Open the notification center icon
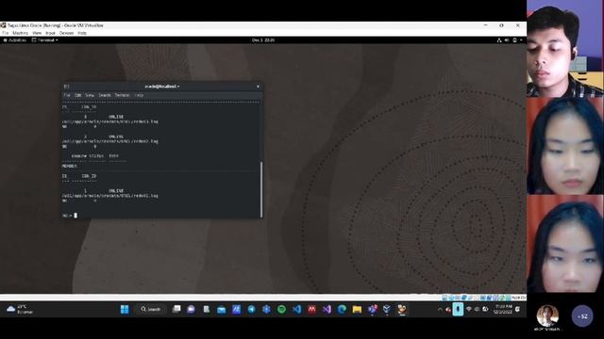Viewport: 604px width, 339px height. pyautogui.click(x=518, y=309)
